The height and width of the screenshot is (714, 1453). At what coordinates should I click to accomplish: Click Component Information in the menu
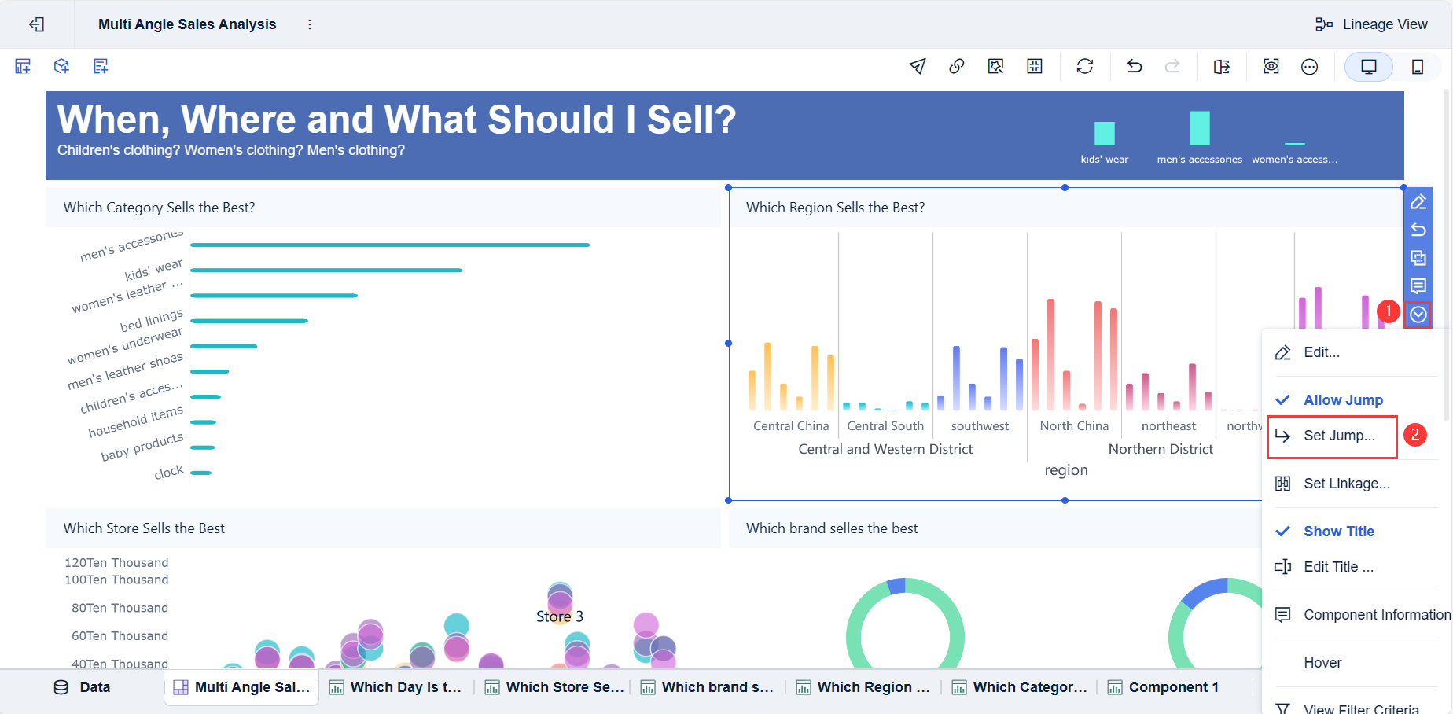pyautogui.click(x=1375, y=614)
